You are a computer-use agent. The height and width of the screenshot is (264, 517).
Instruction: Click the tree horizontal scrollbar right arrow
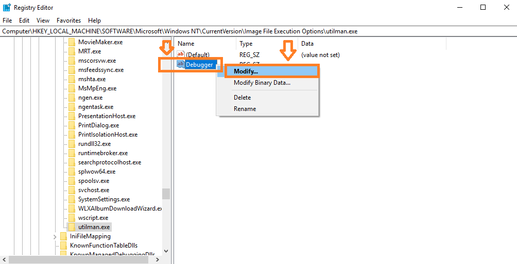coord(157,259)
